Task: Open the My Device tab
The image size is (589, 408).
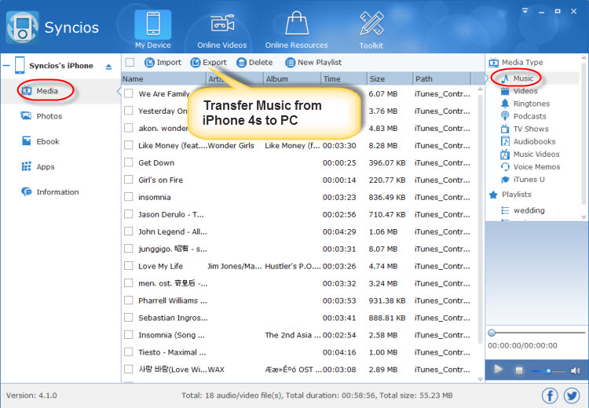Action: pyautogui.click(x=153, y=30)
